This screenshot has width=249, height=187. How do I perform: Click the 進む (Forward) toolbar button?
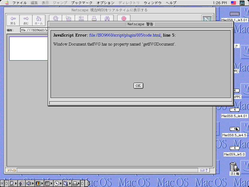click(x=26, y=20)
